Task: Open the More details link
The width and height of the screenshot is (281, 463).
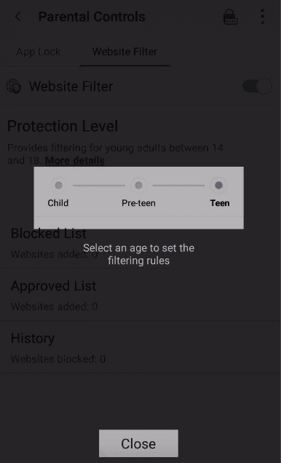Action: tap(74, 160)
